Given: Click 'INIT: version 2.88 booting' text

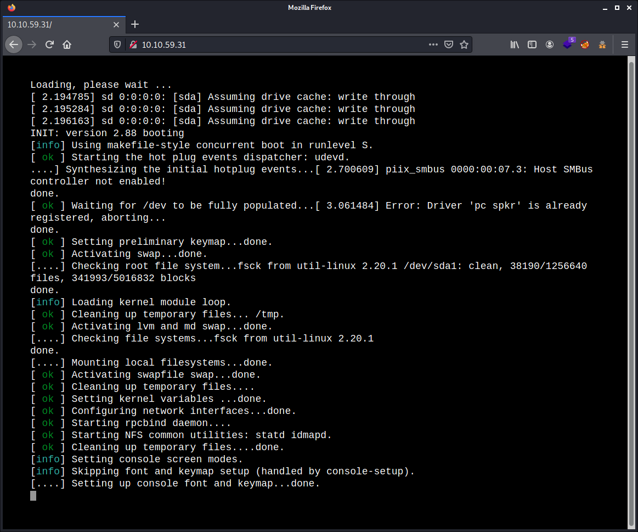Looking at the screenshot, I should [x=107, y=133].
